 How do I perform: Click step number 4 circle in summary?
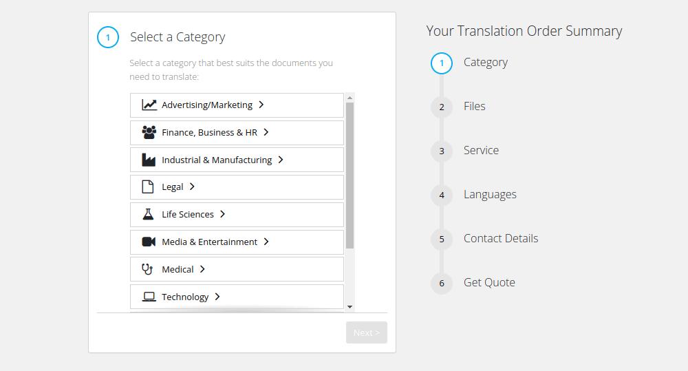442,195
